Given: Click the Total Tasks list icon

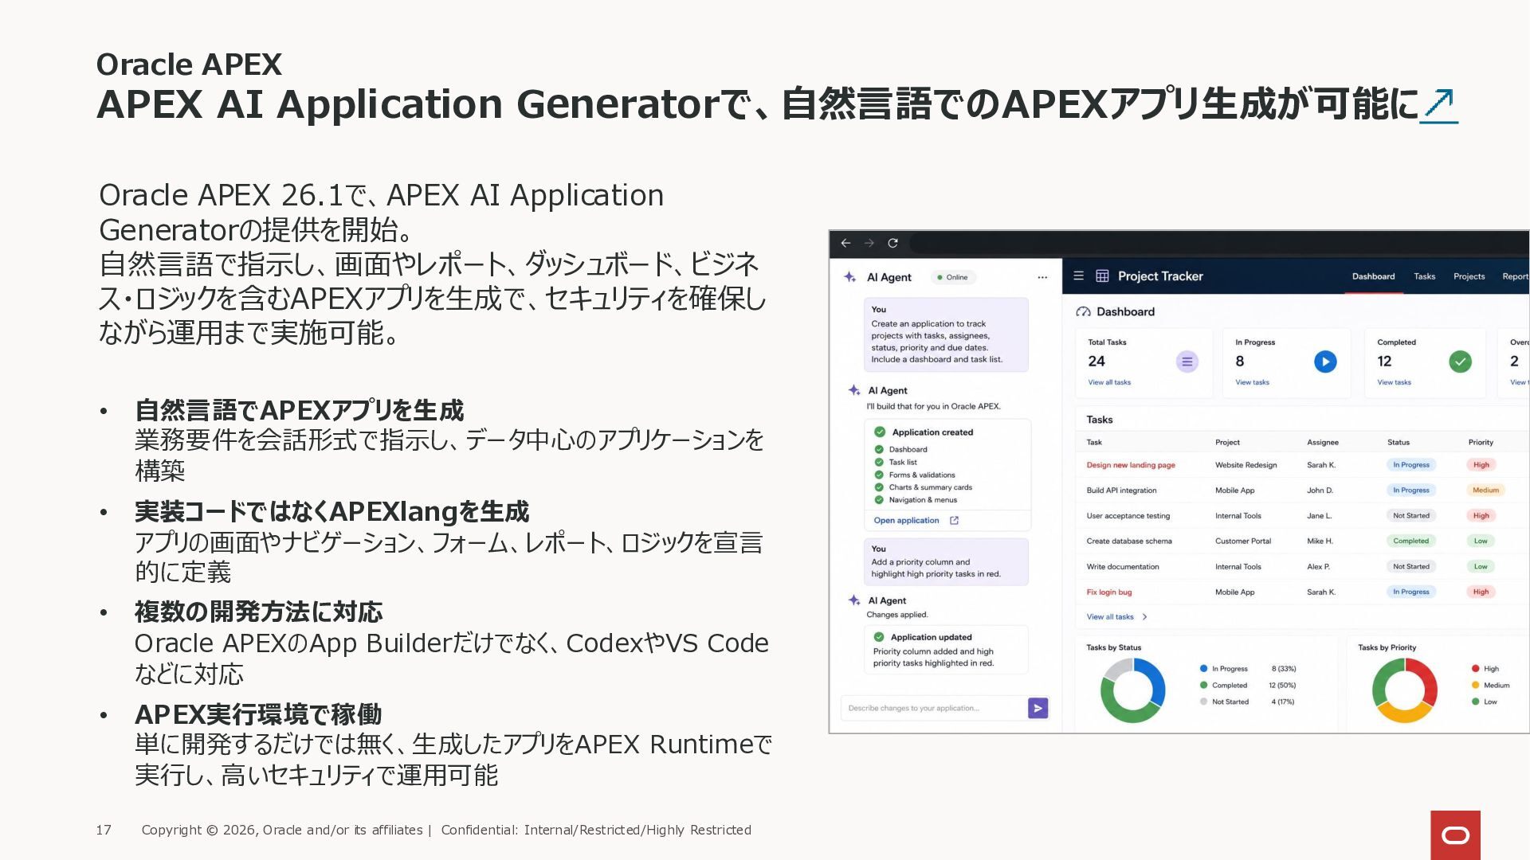Looking at the screenshot, I should (1187, 362).
